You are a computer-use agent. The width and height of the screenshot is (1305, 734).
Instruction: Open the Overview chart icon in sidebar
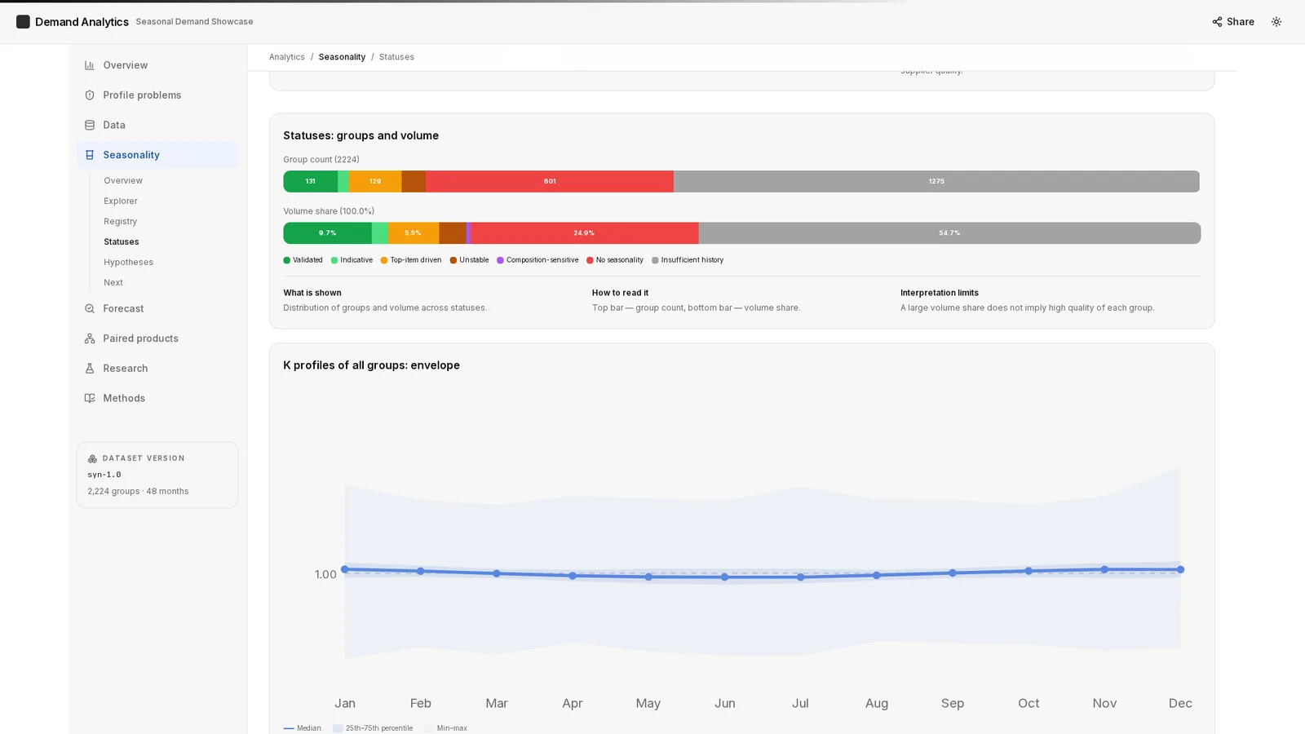(x=90, y=65)
